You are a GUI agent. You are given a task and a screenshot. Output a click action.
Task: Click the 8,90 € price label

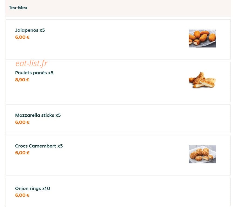(x=22, y=80)
